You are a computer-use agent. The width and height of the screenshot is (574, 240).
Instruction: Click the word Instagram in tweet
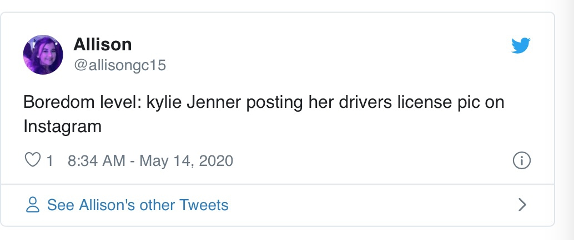coord(63,127)
